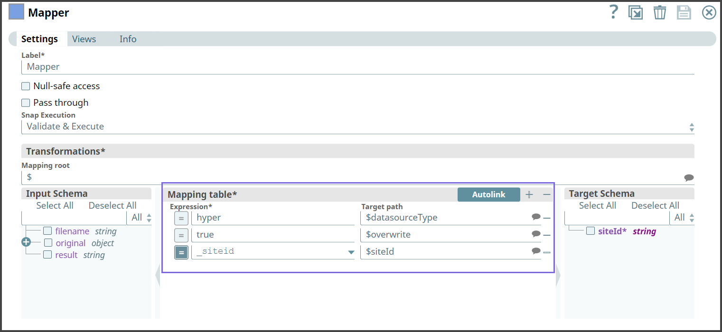Open the suggestion dropdown for the _siteid expression

351,252
